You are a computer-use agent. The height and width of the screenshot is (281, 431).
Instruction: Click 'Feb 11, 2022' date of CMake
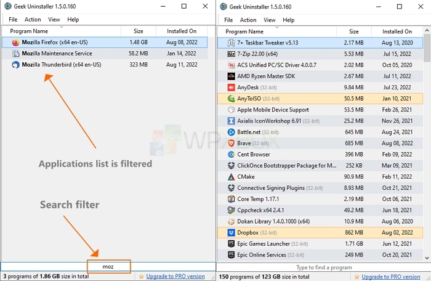(397, 177)
